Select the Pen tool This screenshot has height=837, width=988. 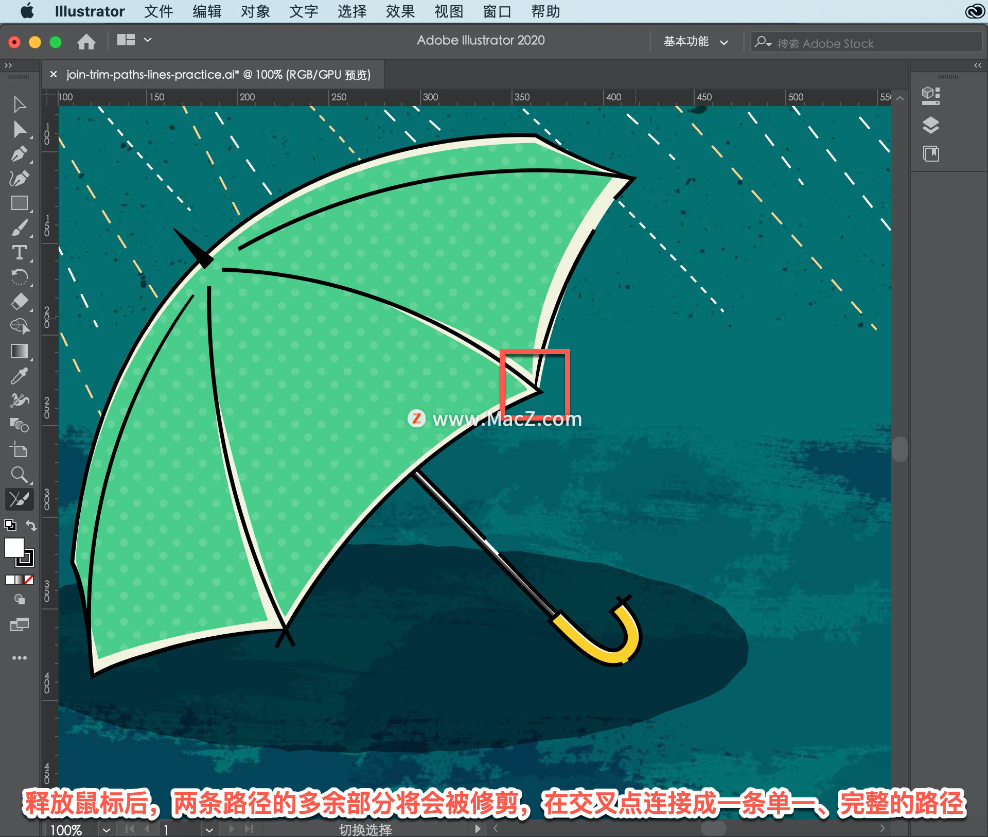pyautogui.click(x=19, y=153)
